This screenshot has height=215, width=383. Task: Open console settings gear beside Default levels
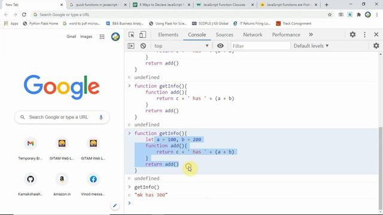point(376,46)
